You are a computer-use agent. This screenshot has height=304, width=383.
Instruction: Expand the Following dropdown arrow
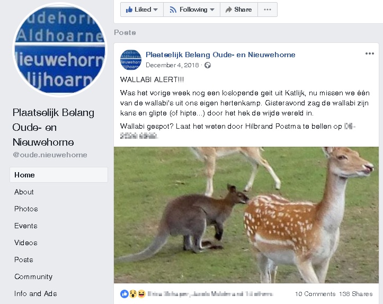[x=212, y=10]
